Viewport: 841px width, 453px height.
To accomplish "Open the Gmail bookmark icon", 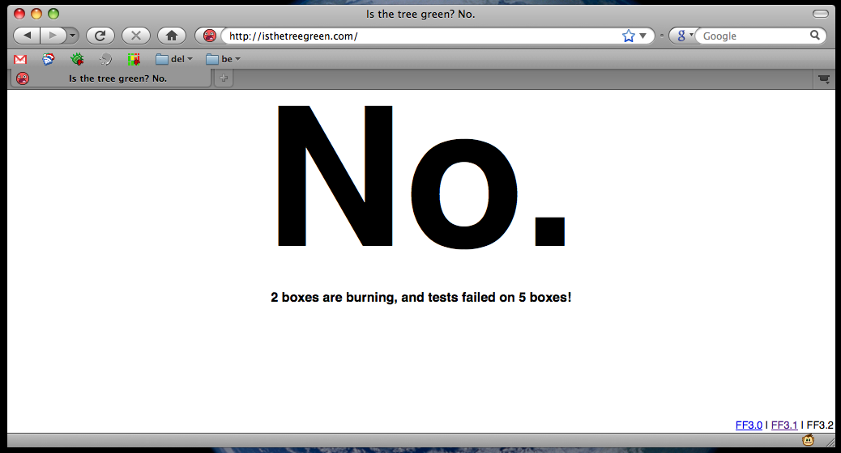I will coord(21,59).
